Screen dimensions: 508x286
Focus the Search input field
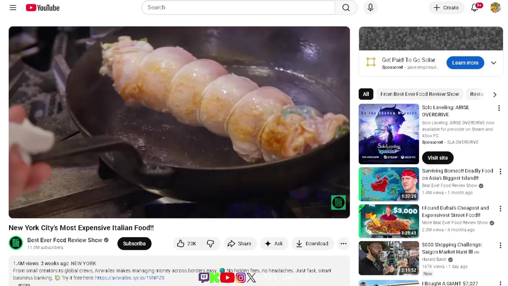pos(238,8)
